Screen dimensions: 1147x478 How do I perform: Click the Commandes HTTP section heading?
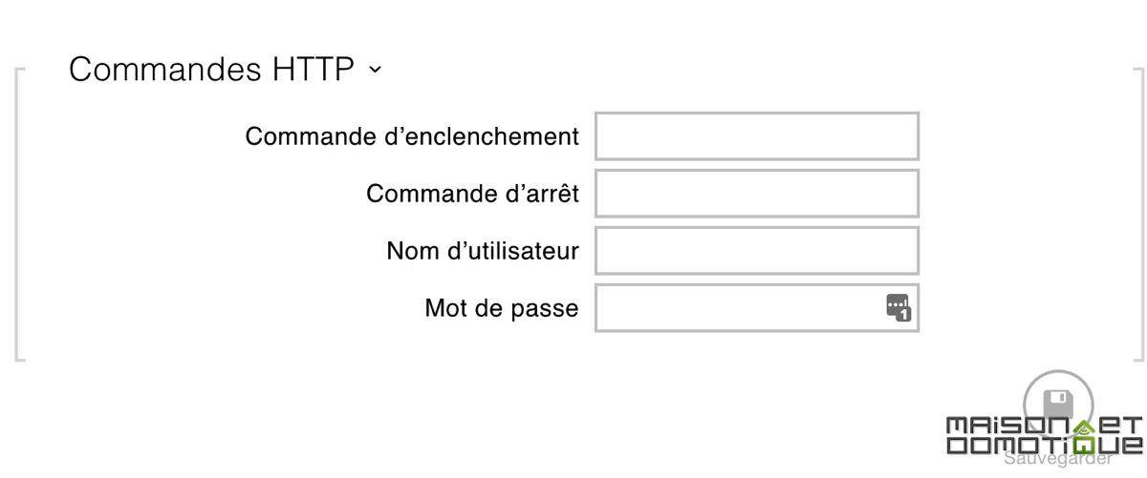(x=211, y=69)
